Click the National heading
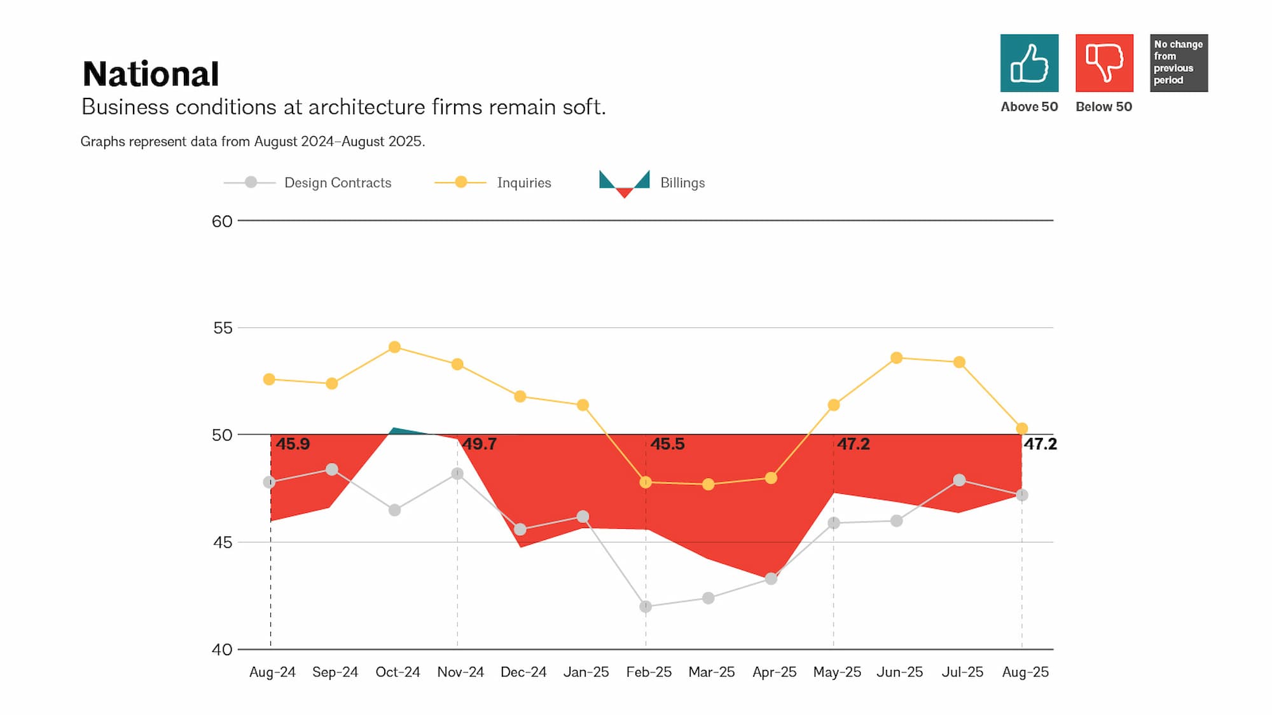 pos(151,74)
